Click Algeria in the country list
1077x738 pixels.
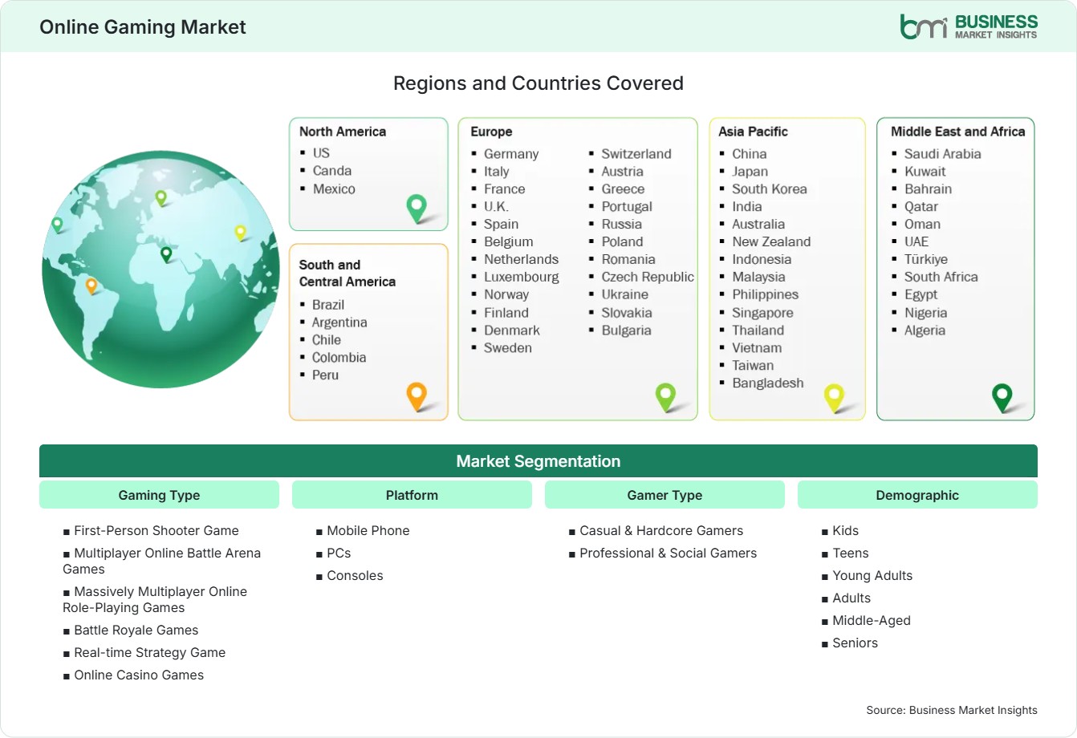point(925,330)
